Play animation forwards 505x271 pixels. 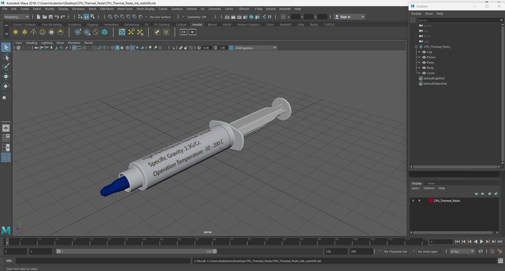pyautogui.click(x=482, y=242)
